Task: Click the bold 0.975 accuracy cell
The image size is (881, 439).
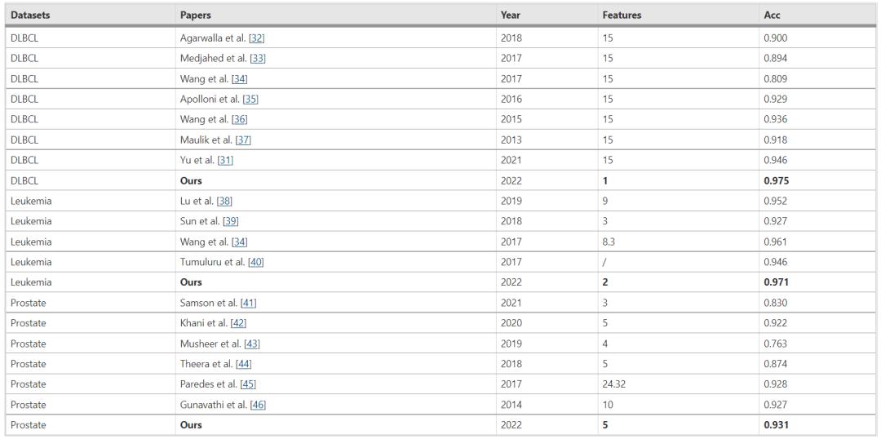Action: (776, 180)
